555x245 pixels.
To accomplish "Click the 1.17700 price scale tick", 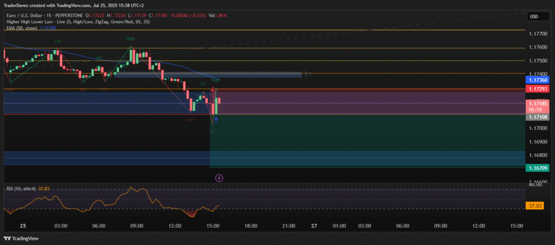I will (x=537, y=34).
